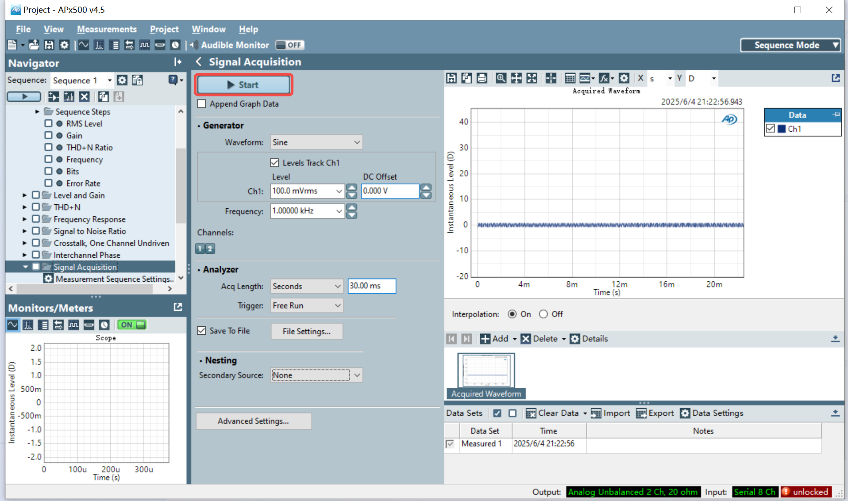
Task: Open the Frequency 1.00000 kHz dropdown
Action: (339, 211)
